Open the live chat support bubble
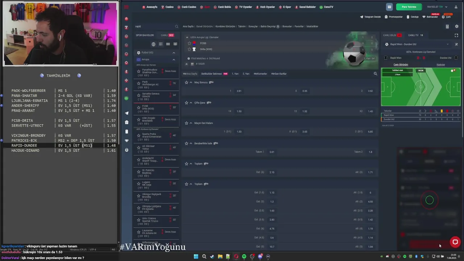The height and width of the screenshot is (261, 464). [x=455, y=242]
